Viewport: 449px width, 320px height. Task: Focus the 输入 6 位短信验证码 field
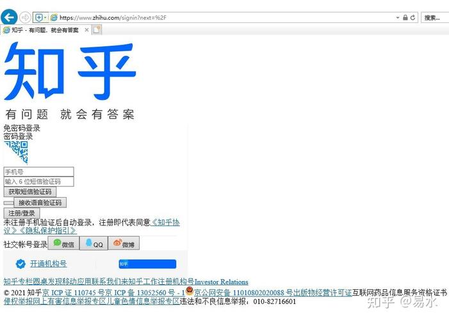coord(38,182)
